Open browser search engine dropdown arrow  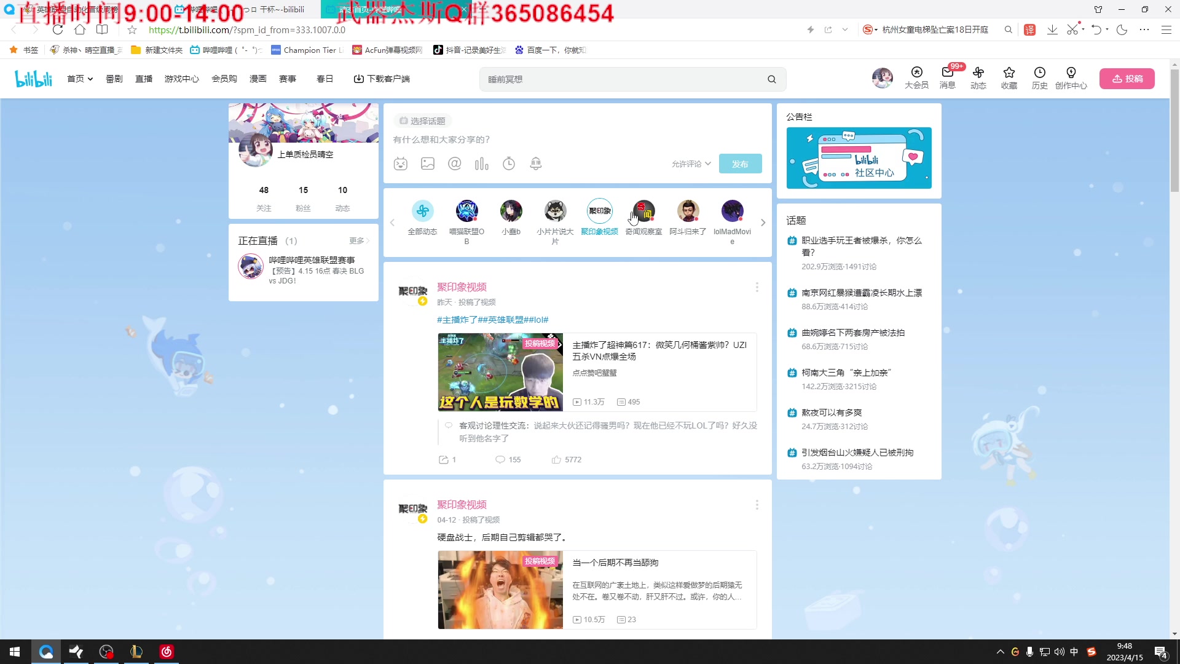(x=876, y=30)
